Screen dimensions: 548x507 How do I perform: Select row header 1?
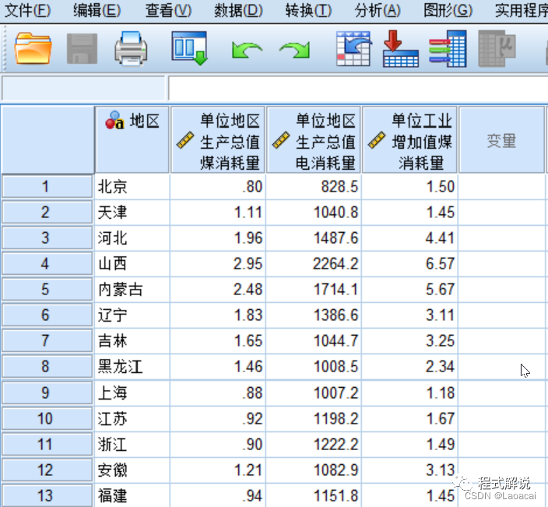point(47,186)
